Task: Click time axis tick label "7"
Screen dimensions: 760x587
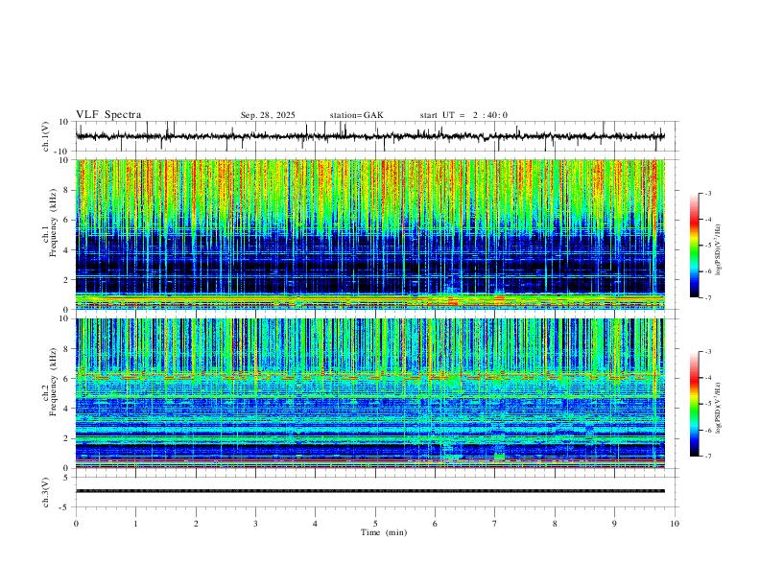Action: [x=495, y=524]
